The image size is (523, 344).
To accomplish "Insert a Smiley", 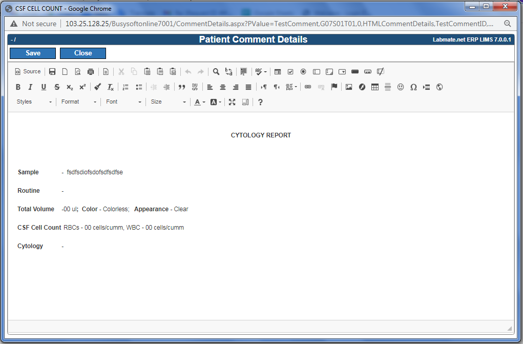I will pos(401,87).
